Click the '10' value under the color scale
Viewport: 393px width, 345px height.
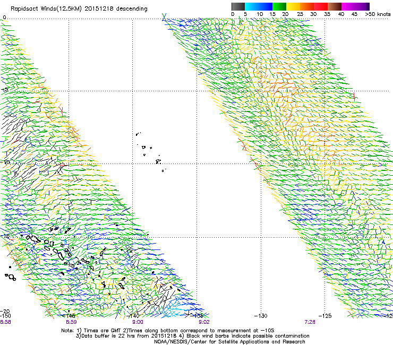[260, 14]
